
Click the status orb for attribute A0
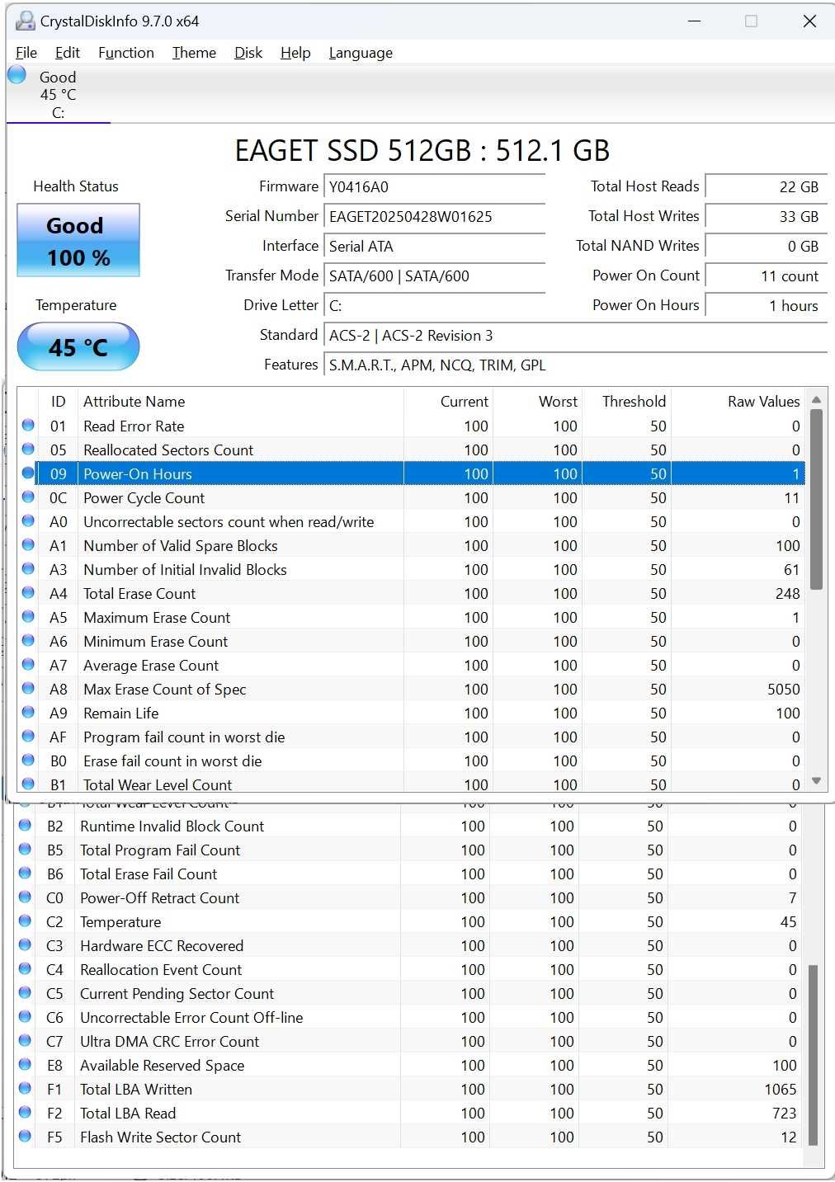tap(28, 521)
